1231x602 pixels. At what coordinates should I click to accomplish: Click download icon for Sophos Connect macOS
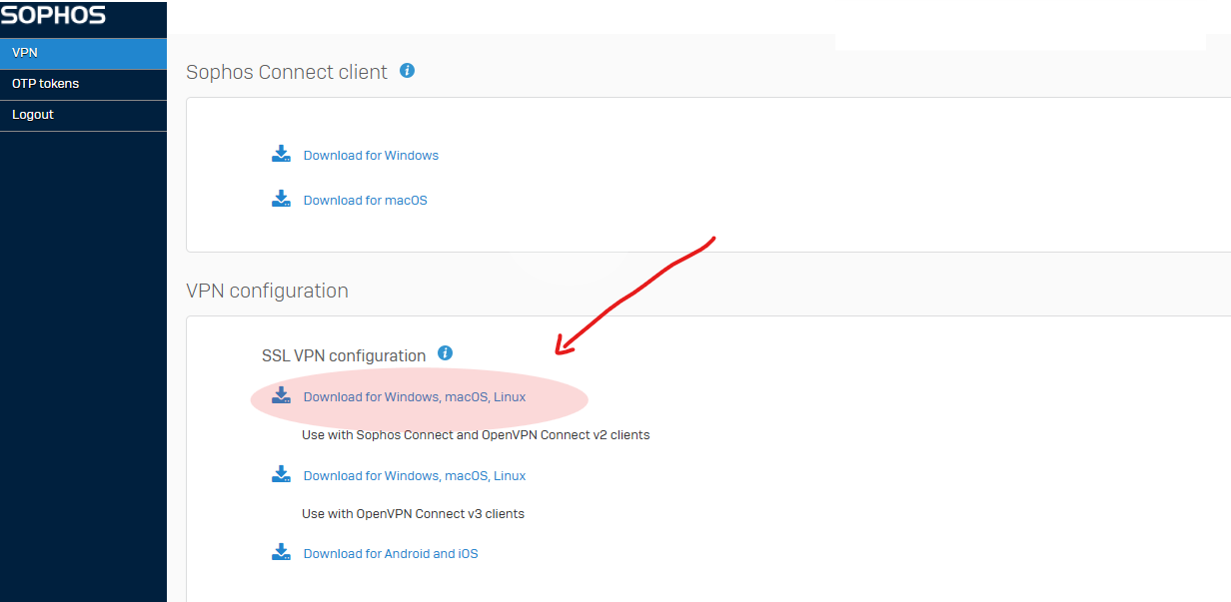(281, 199)
